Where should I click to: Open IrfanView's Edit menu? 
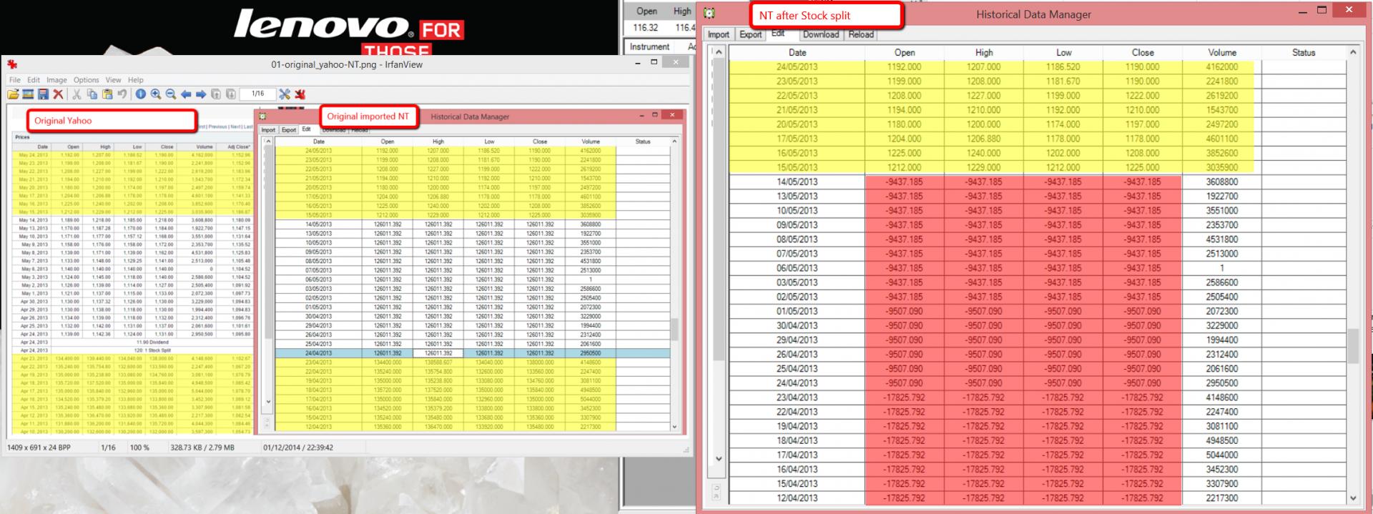coord(34,80)
